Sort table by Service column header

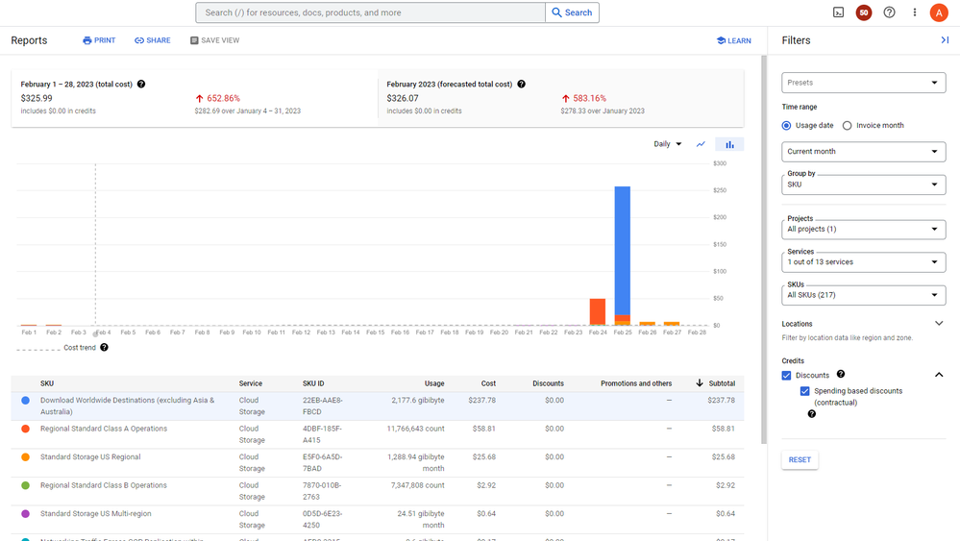(x=251, y=383)
